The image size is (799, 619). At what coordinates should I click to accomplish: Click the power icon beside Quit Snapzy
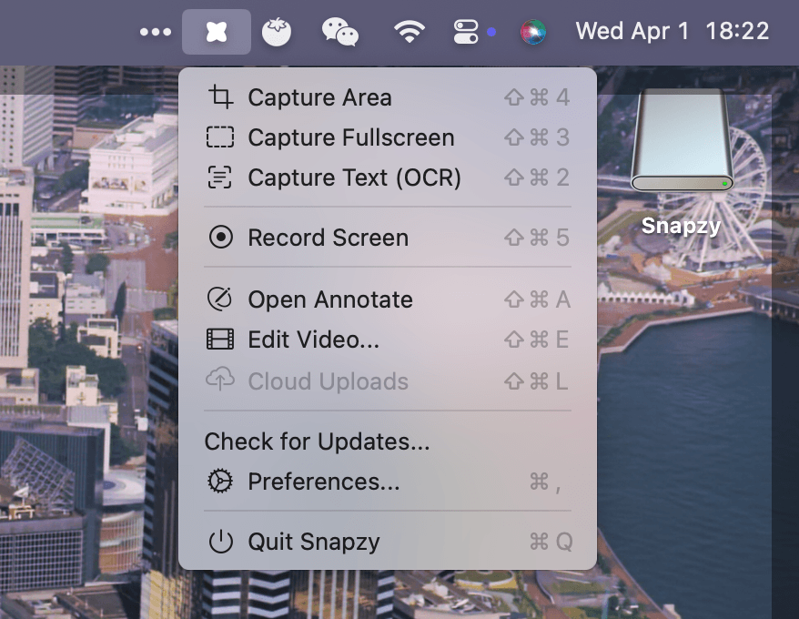pyautogui.click(x=220, y=542)
